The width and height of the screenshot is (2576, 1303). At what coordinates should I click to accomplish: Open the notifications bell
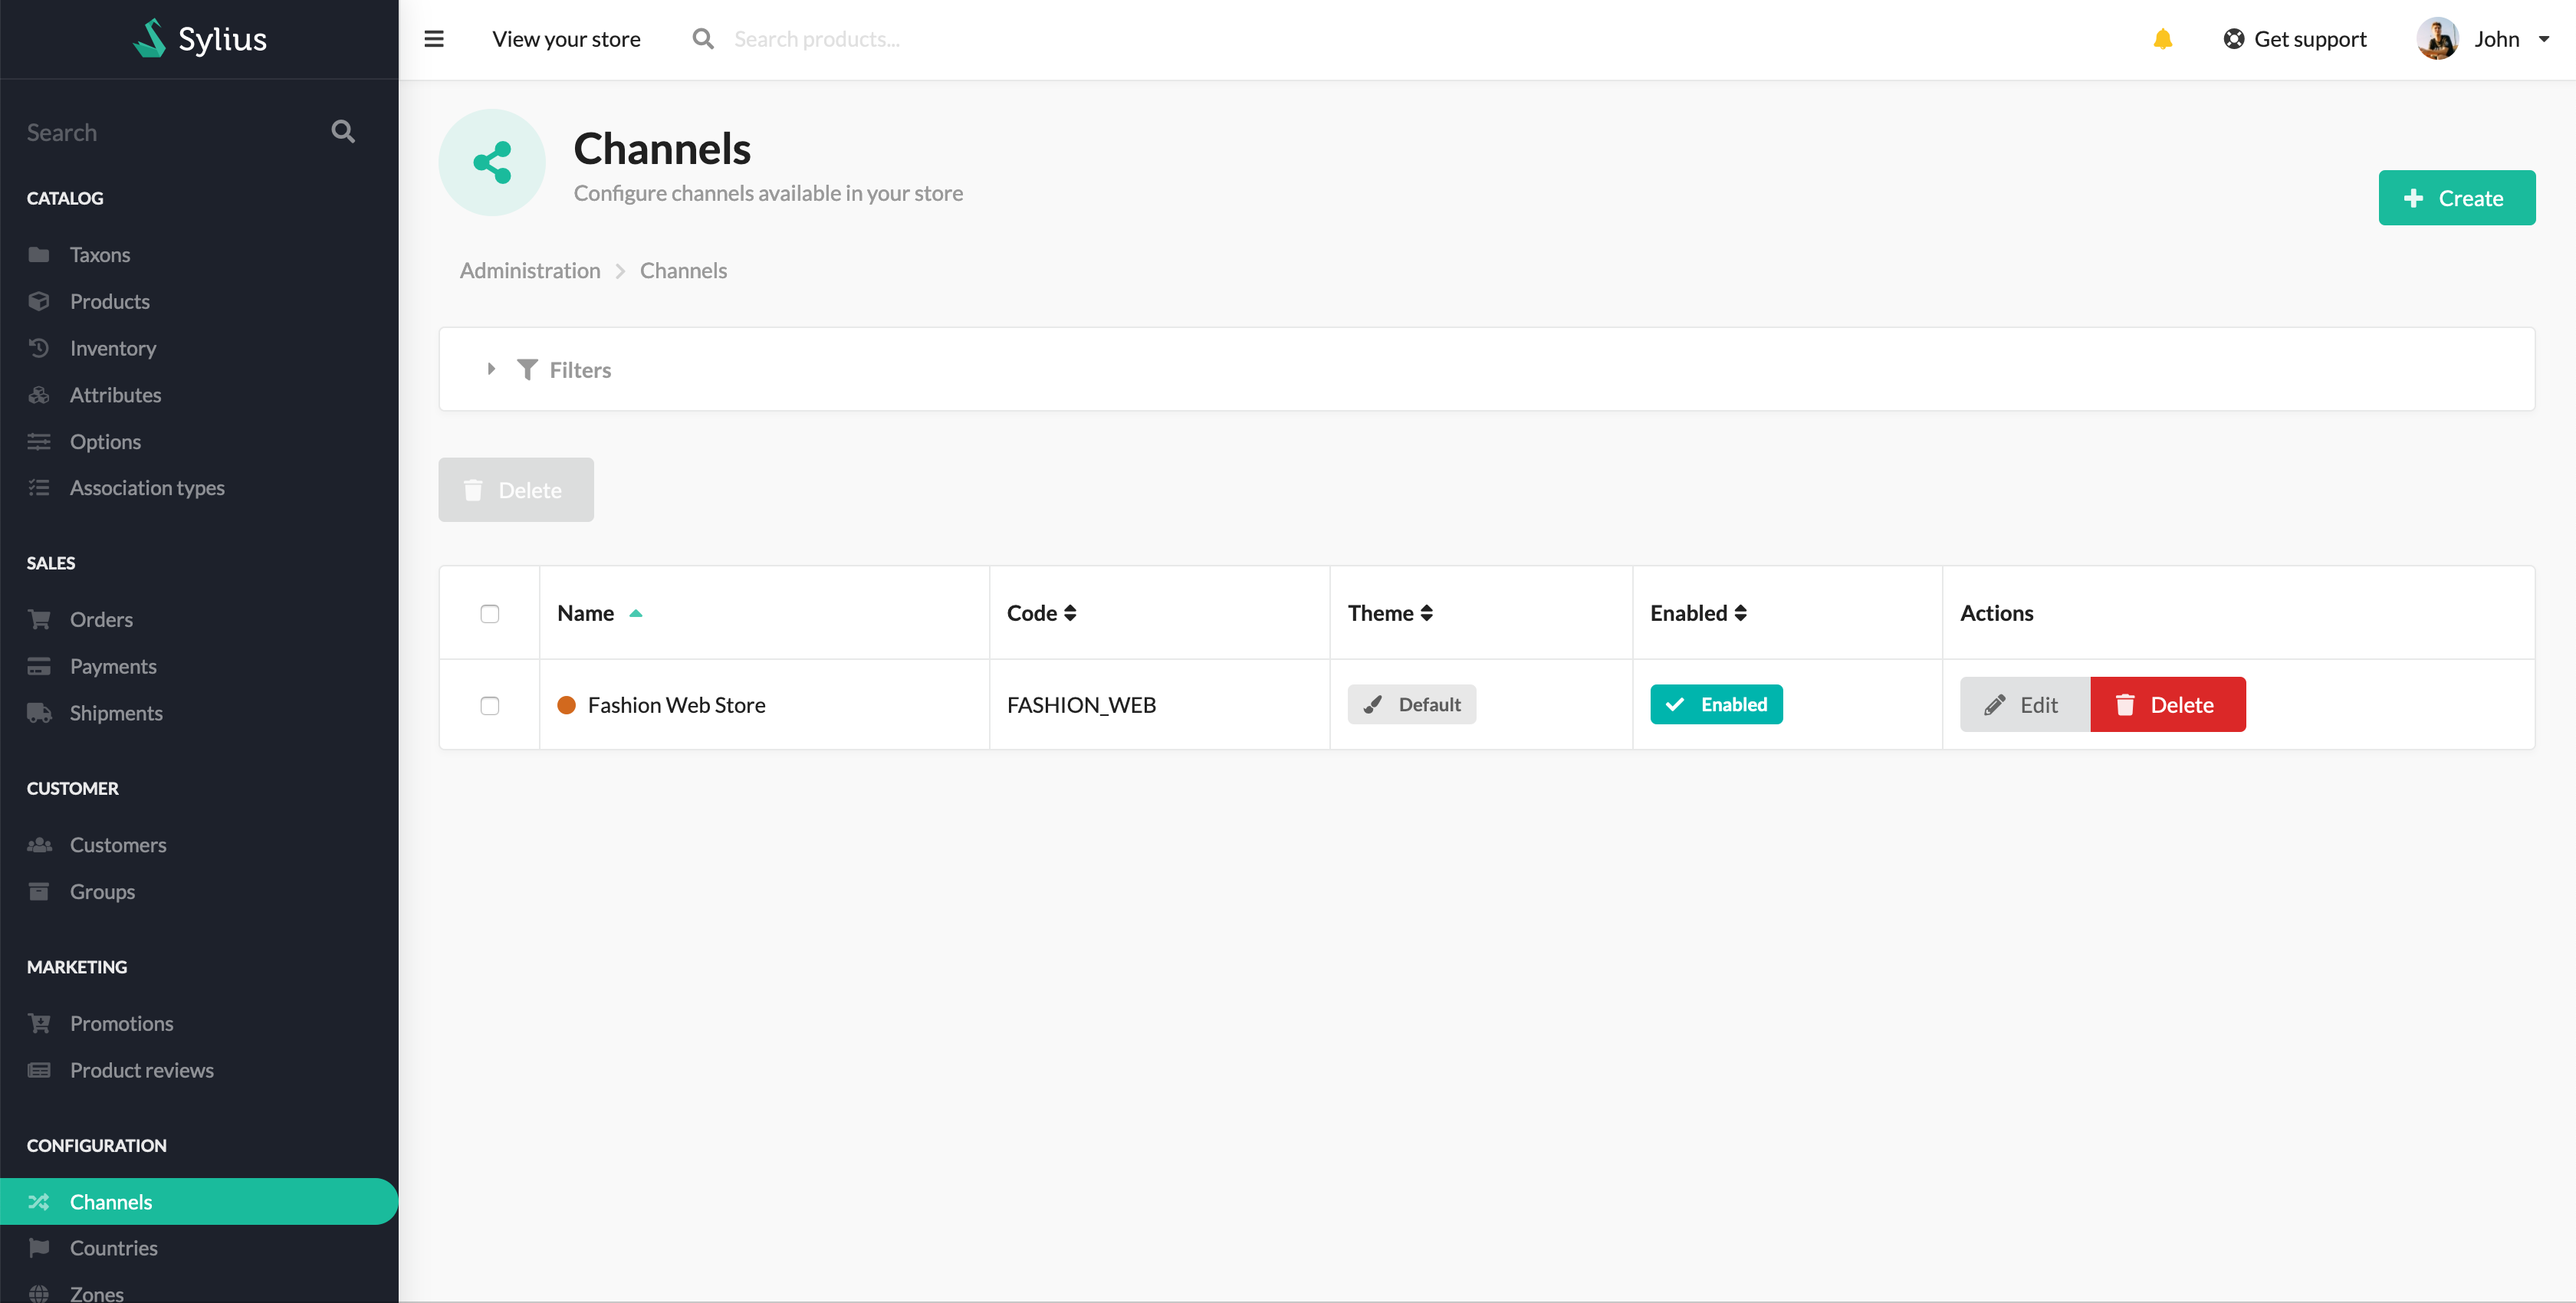(x=2163, y=39)
